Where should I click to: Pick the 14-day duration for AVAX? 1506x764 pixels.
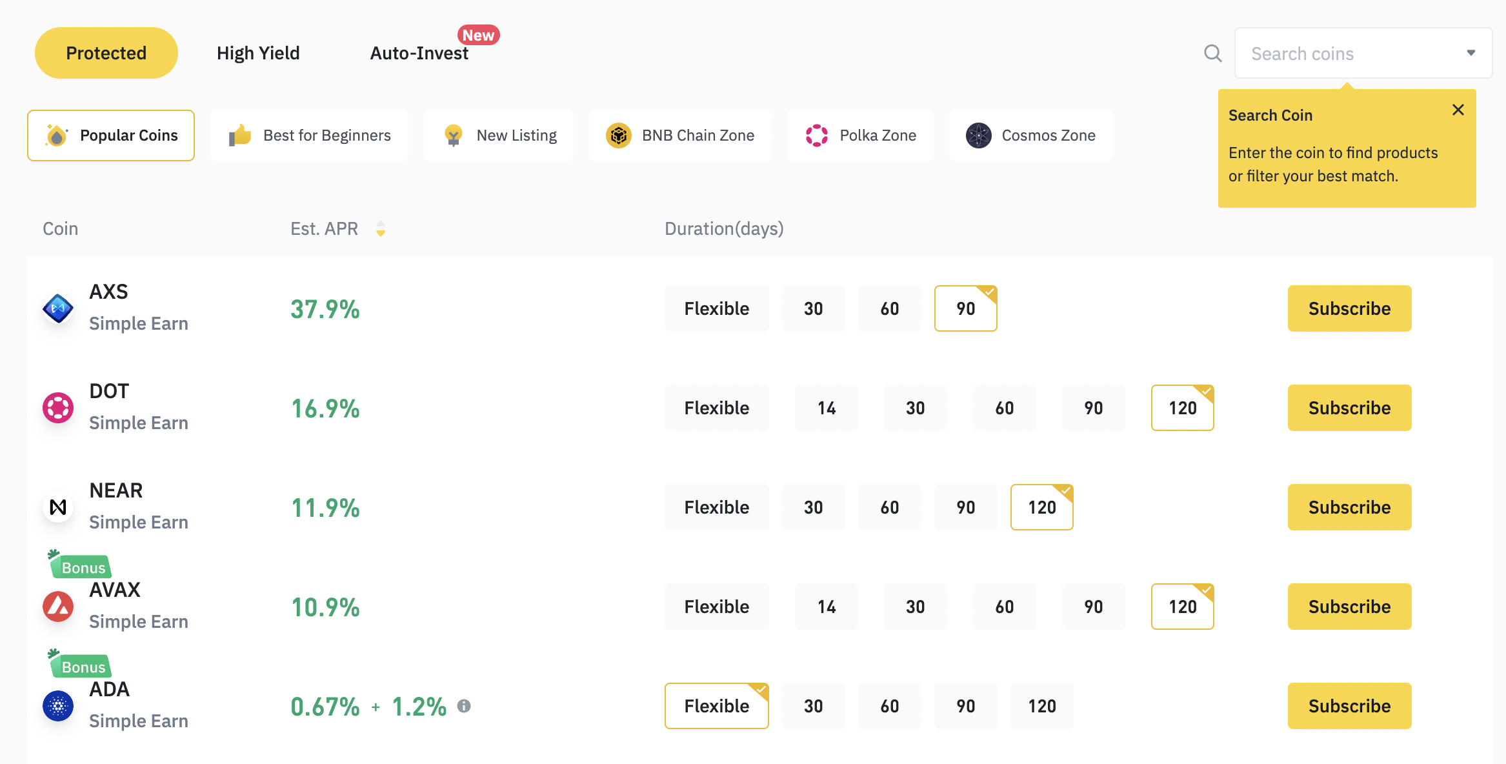[x=826, y=607]
